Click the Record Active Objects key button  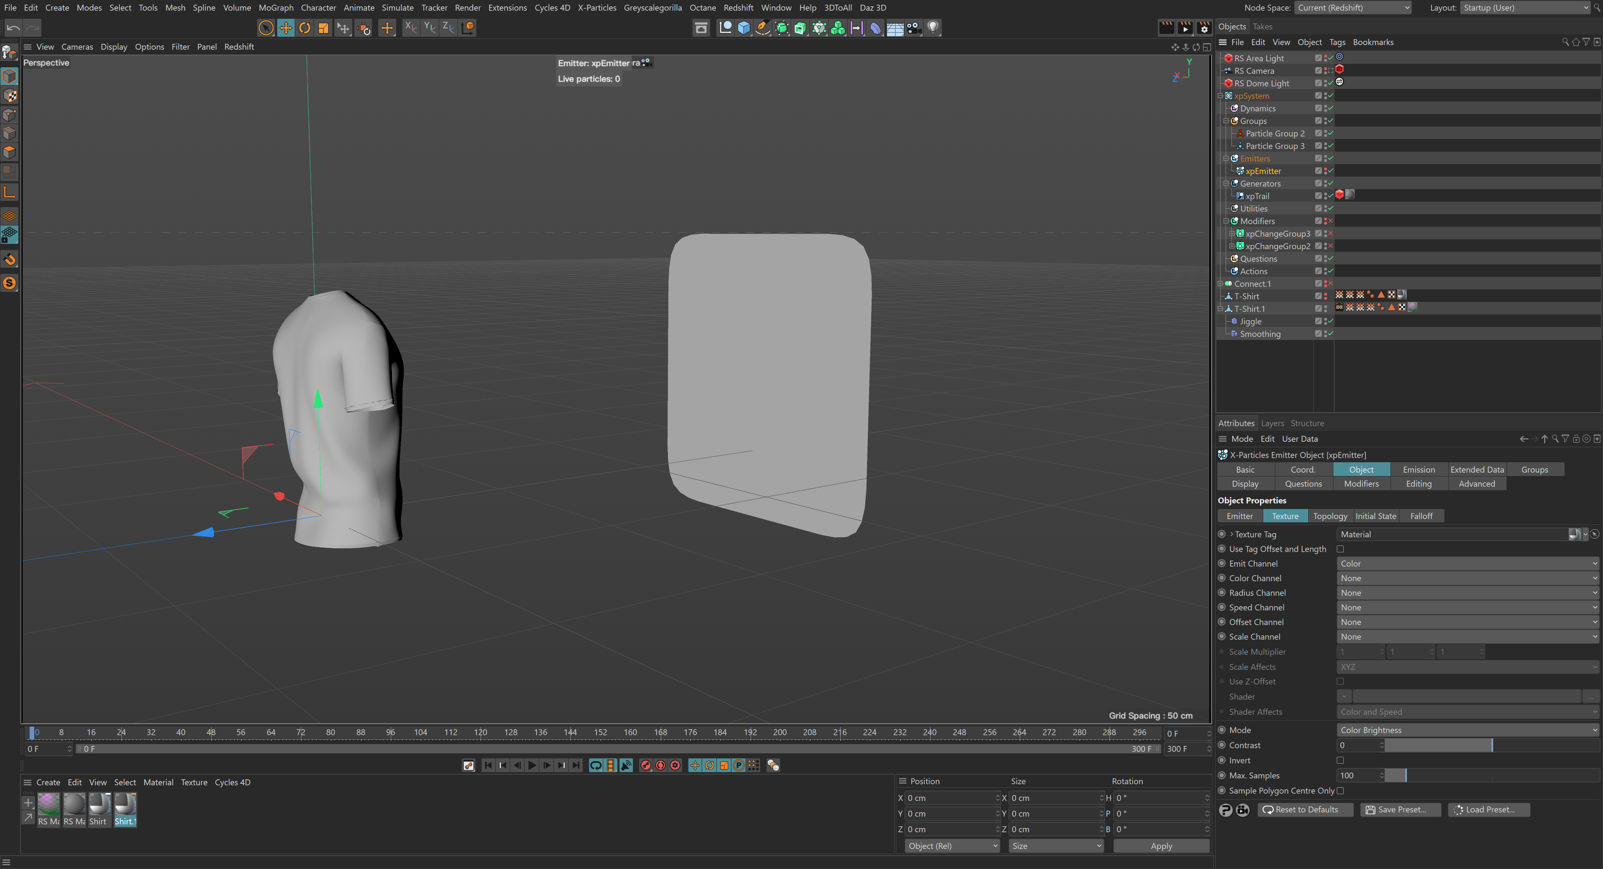click(646, 766)
